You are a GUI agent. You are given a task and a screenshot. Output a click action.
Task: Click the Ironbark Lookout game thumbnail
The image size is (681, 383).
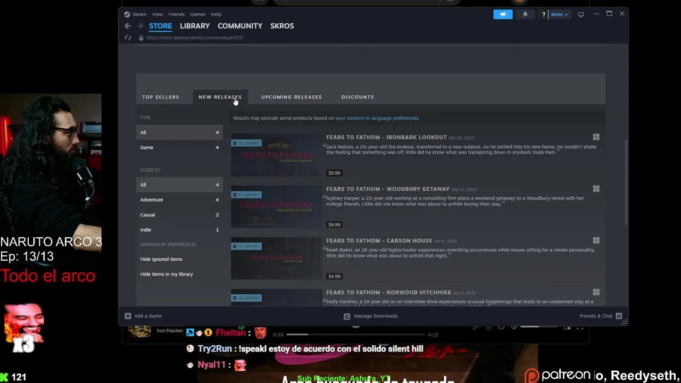coord(277,155)
